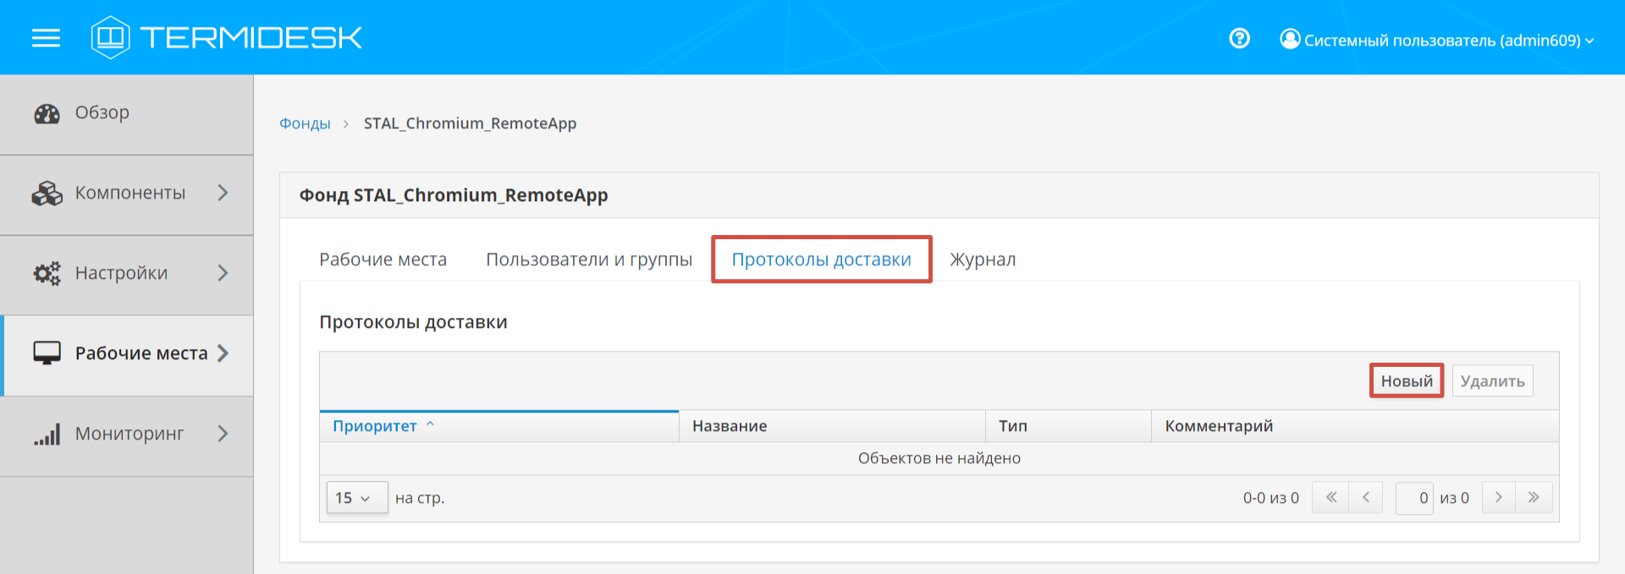This screenshot has height=574, width=1625.
Task: Go to the last page arrow
Action: coord(1534,498)
